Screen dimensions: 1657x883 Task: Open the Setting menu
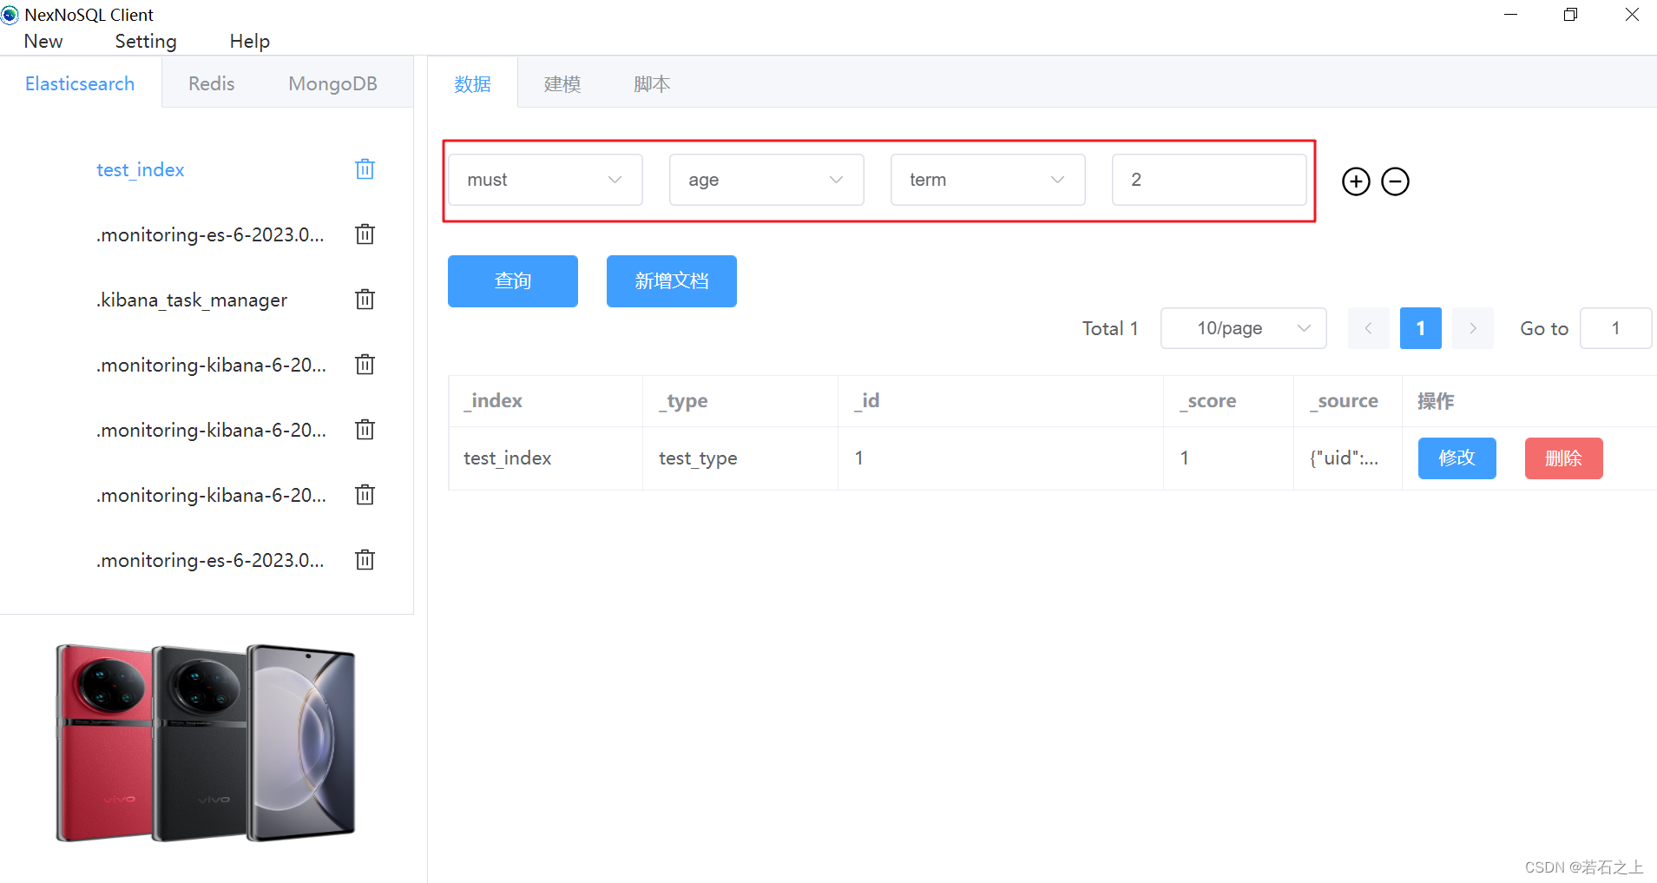click(x=145, y=41)
